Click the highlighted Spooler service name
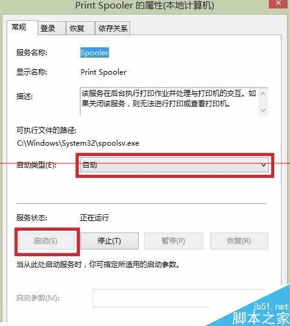 pos(94,53)
